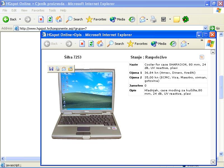Image resolution: width=224 pixels, height=168 pixels.
Task: Click the Go button next to the address bar
Action: [215, 28]
